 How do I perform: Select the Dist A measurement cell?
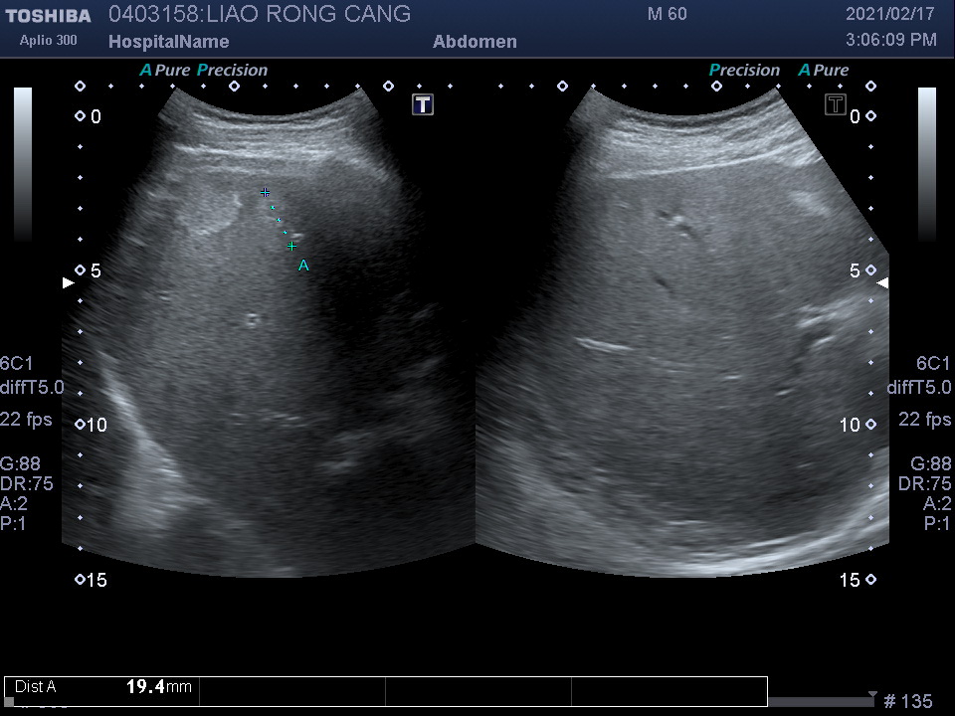(102, 687)
